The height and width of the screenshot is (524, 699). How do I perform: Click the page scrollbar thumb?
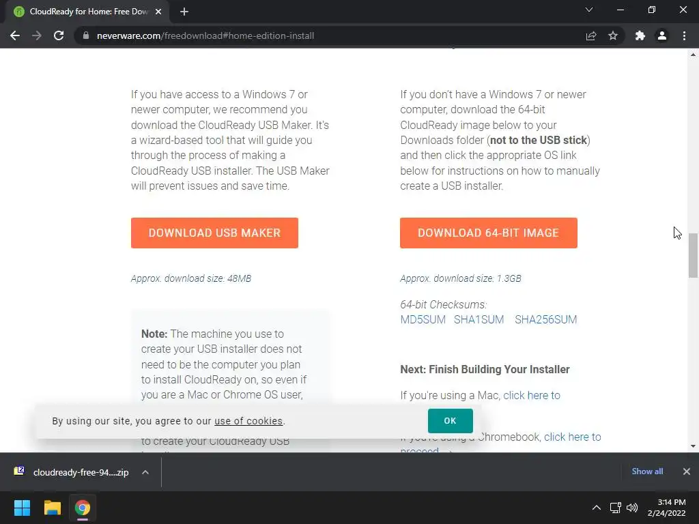tap(693, 255)
